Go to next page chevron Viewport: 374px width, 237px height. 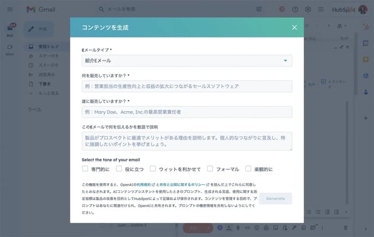(x=328, y=26)
